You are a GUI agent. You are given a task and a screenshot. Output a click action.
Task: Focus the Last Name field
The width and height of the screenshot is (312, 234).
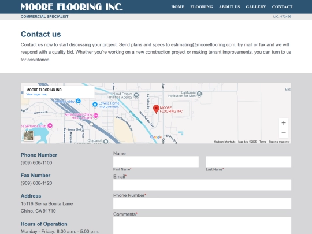(x=248, y=162)
